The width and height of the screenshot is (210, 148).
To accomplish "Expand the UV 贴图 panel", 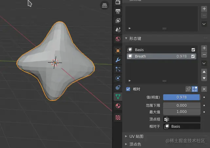I will tap(126, 136).
